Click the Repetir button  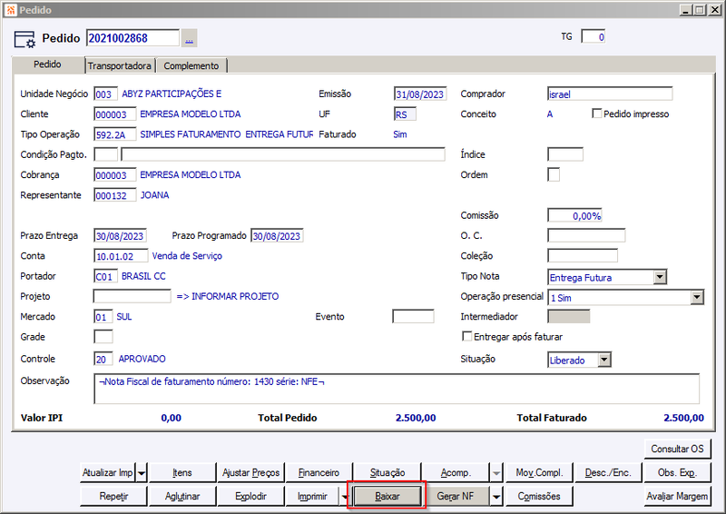pos(114,497)
